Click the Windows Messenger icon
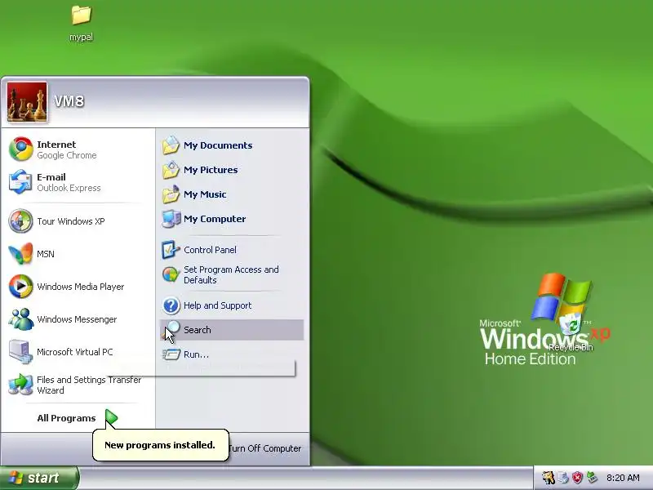 [20, 319]
